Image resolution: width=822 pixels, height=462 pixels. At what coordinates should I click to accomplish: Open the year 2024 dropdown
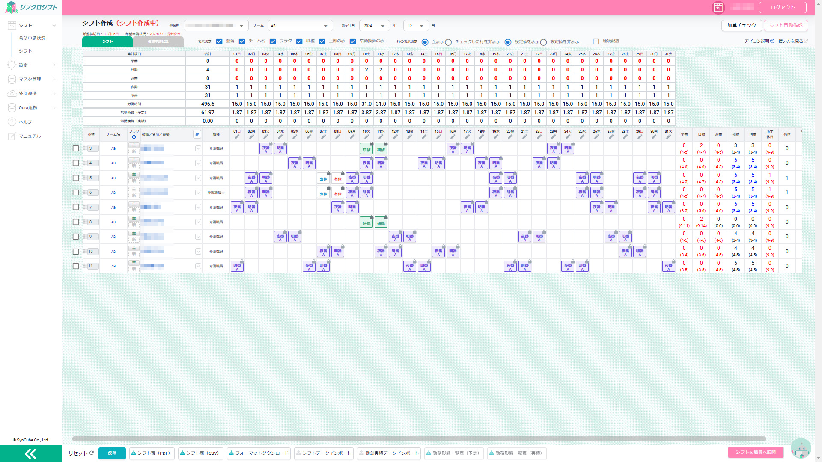(x=375, y=26)
